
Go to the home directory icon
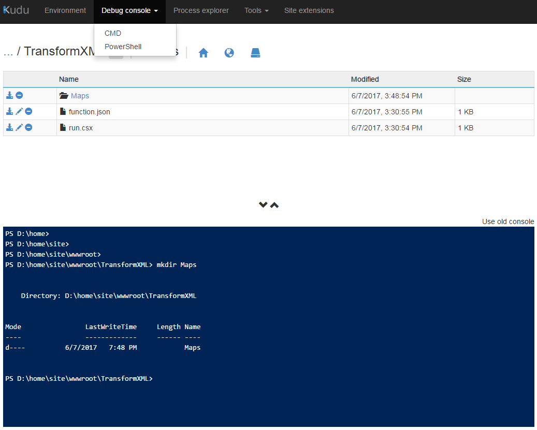(x=204, y=53)
